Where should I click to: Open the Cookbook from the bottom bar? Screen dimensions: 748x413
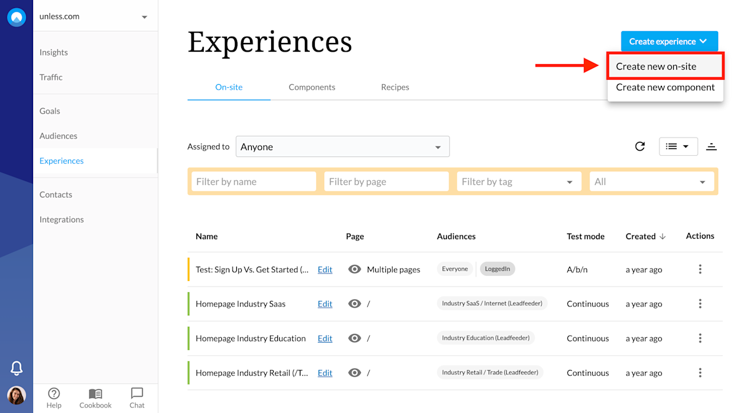(95, 396)
